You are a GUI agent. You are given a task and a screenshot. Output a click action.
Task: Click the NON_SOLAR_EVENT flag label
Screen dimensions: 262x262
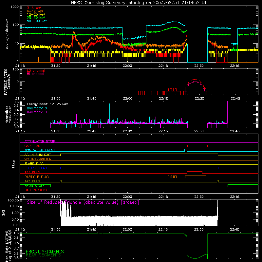coord(40,150)
